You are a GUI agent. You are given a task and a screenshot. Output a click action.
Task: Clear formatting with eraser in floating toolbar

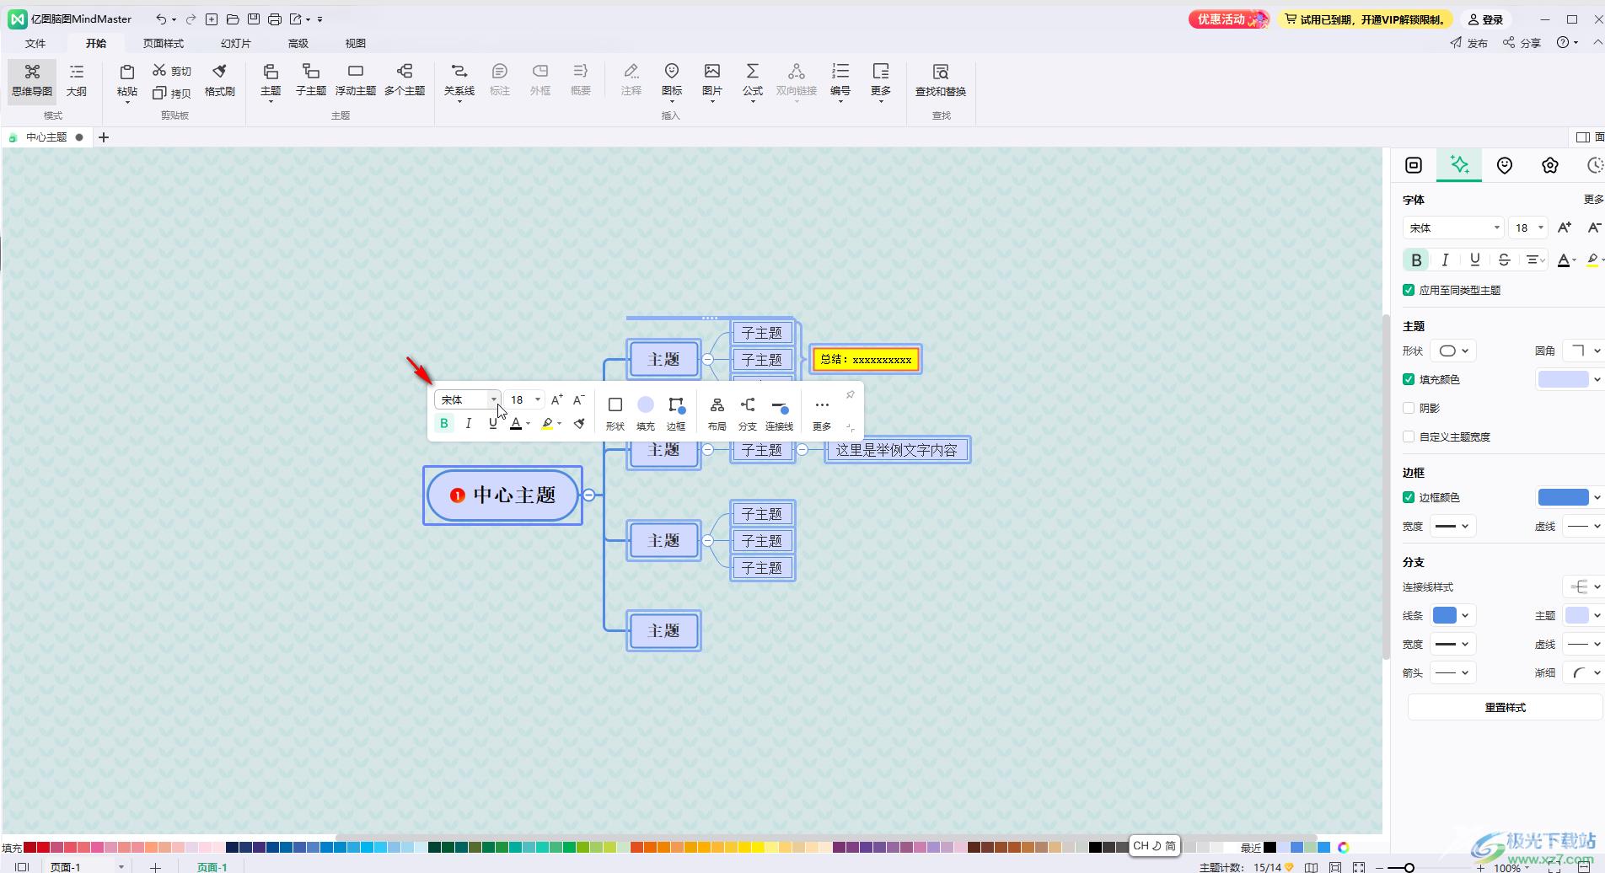pos(579,424)
